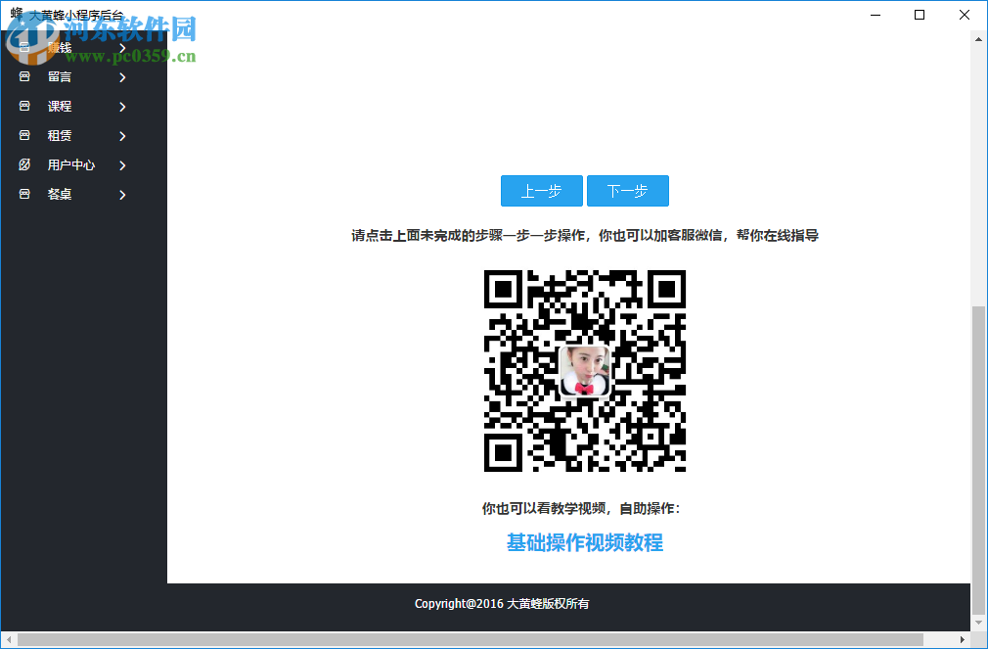Open the 基础操作视频教程 link
This screenshot has width=988, height=649.
click(x=584, y=542)
